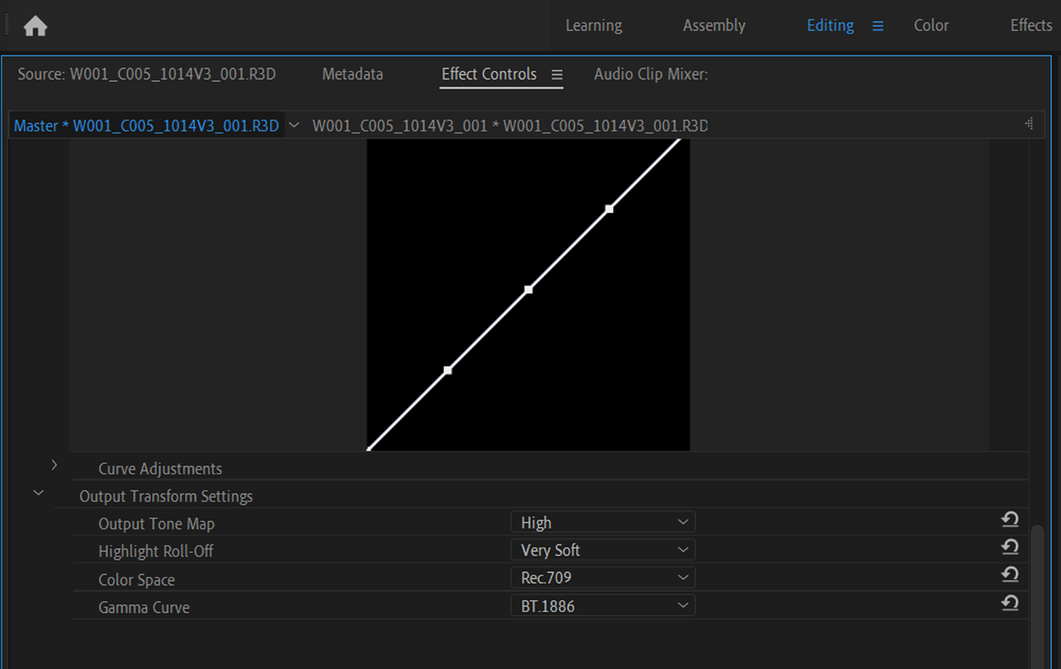
Task: Open the Editing workspace menu icon
Action: point(878,26)
